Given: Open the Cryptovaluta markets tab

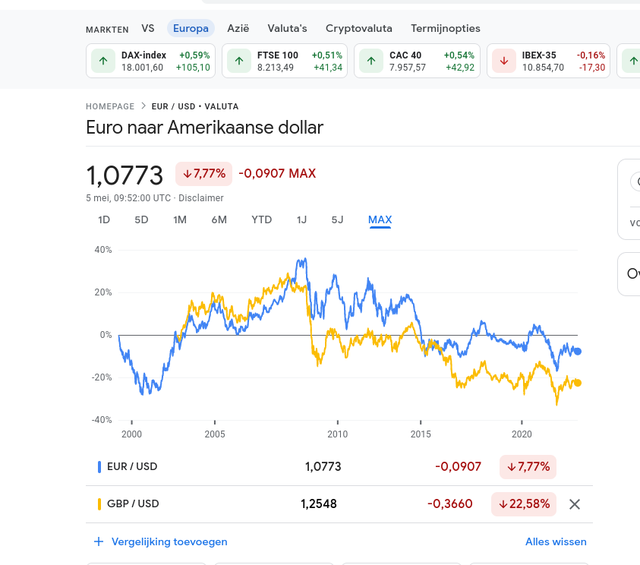Looking at the screenshot, I should (x=359, y=28).
